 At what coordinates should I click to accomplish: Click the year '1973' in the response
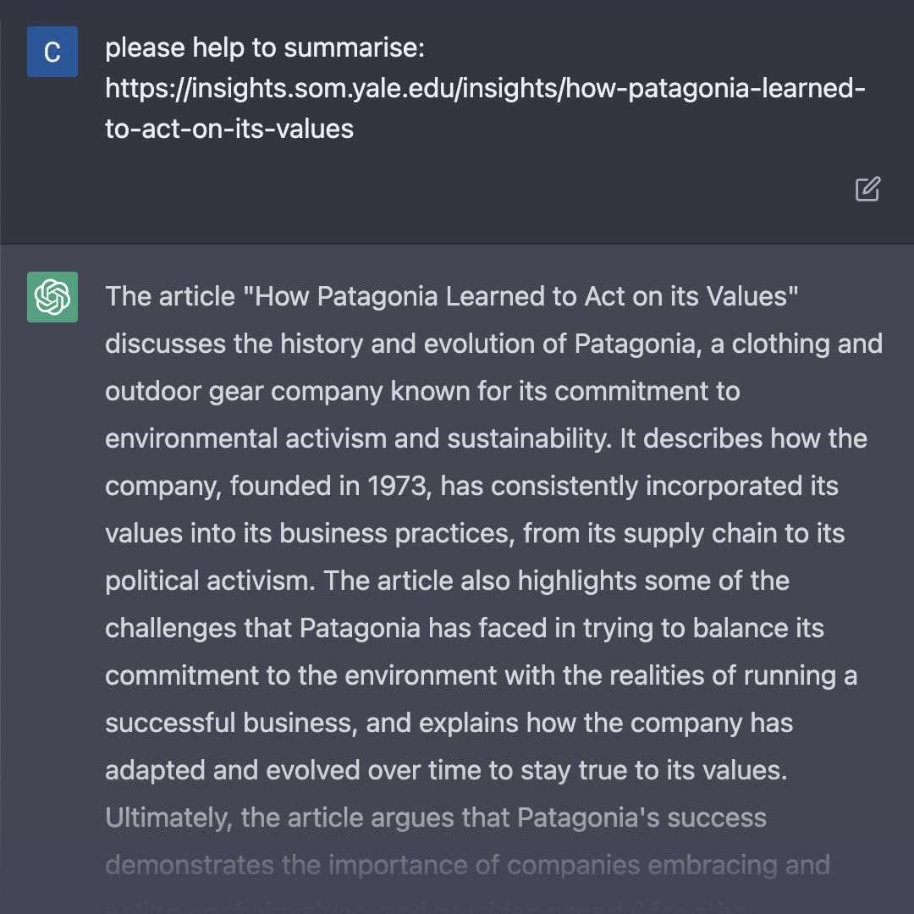click(x=399, y=486)
